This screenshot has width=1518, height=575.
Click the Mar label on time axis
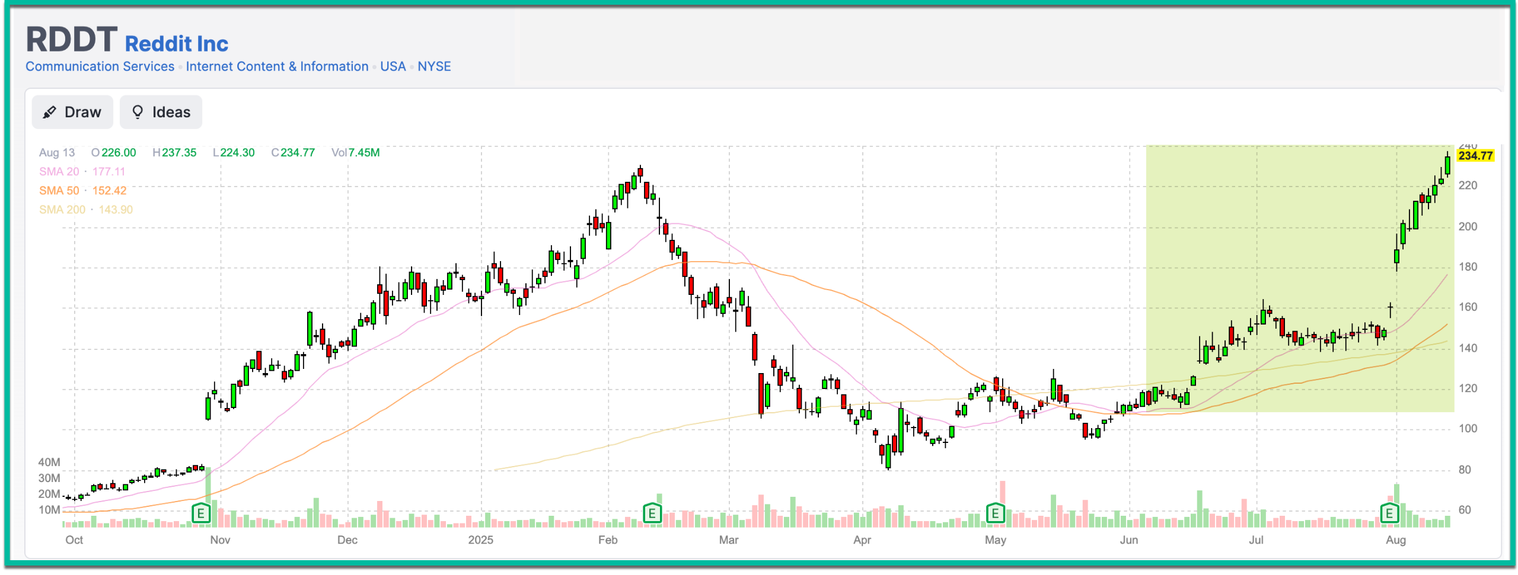click(729, 540)
